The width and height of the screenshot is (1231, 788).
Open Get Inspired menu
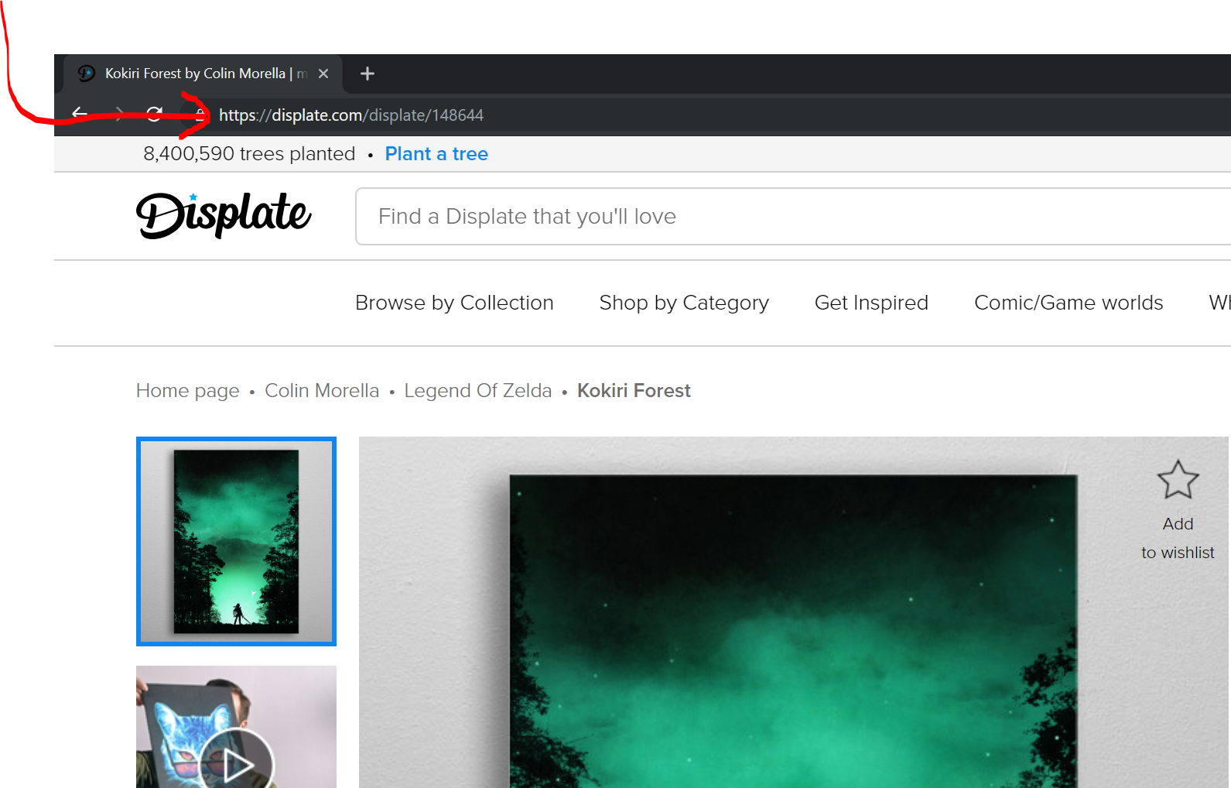click(871, 303)
